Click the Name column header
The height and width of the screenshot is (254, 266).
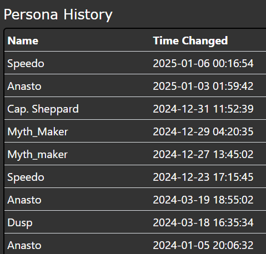(23, 40)
